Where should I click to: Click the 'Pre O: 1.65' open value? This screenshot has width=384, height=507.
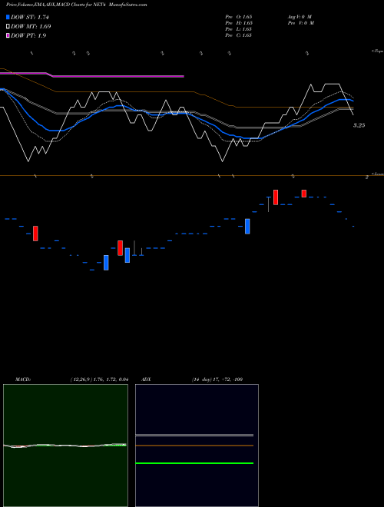pos(239,17)
